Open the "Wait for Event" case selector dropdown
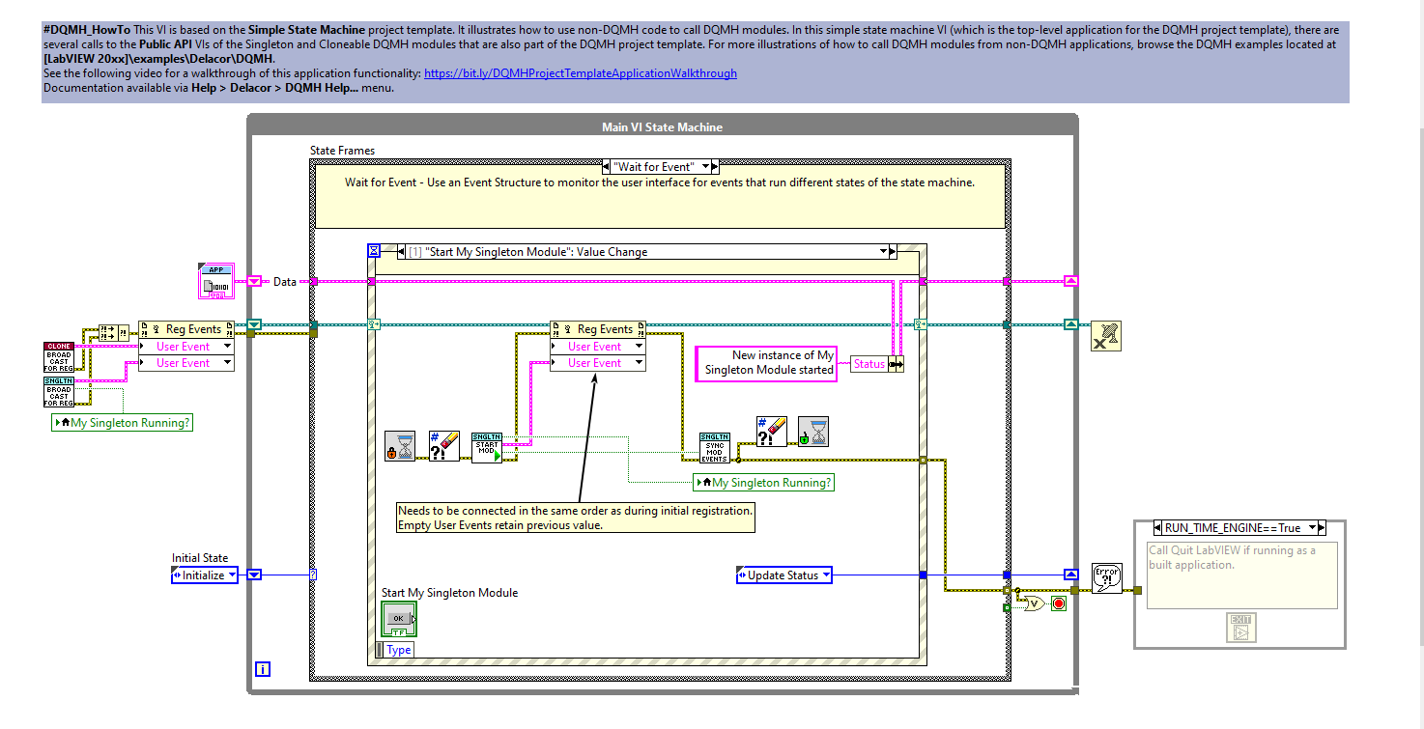 click(706, 166)
